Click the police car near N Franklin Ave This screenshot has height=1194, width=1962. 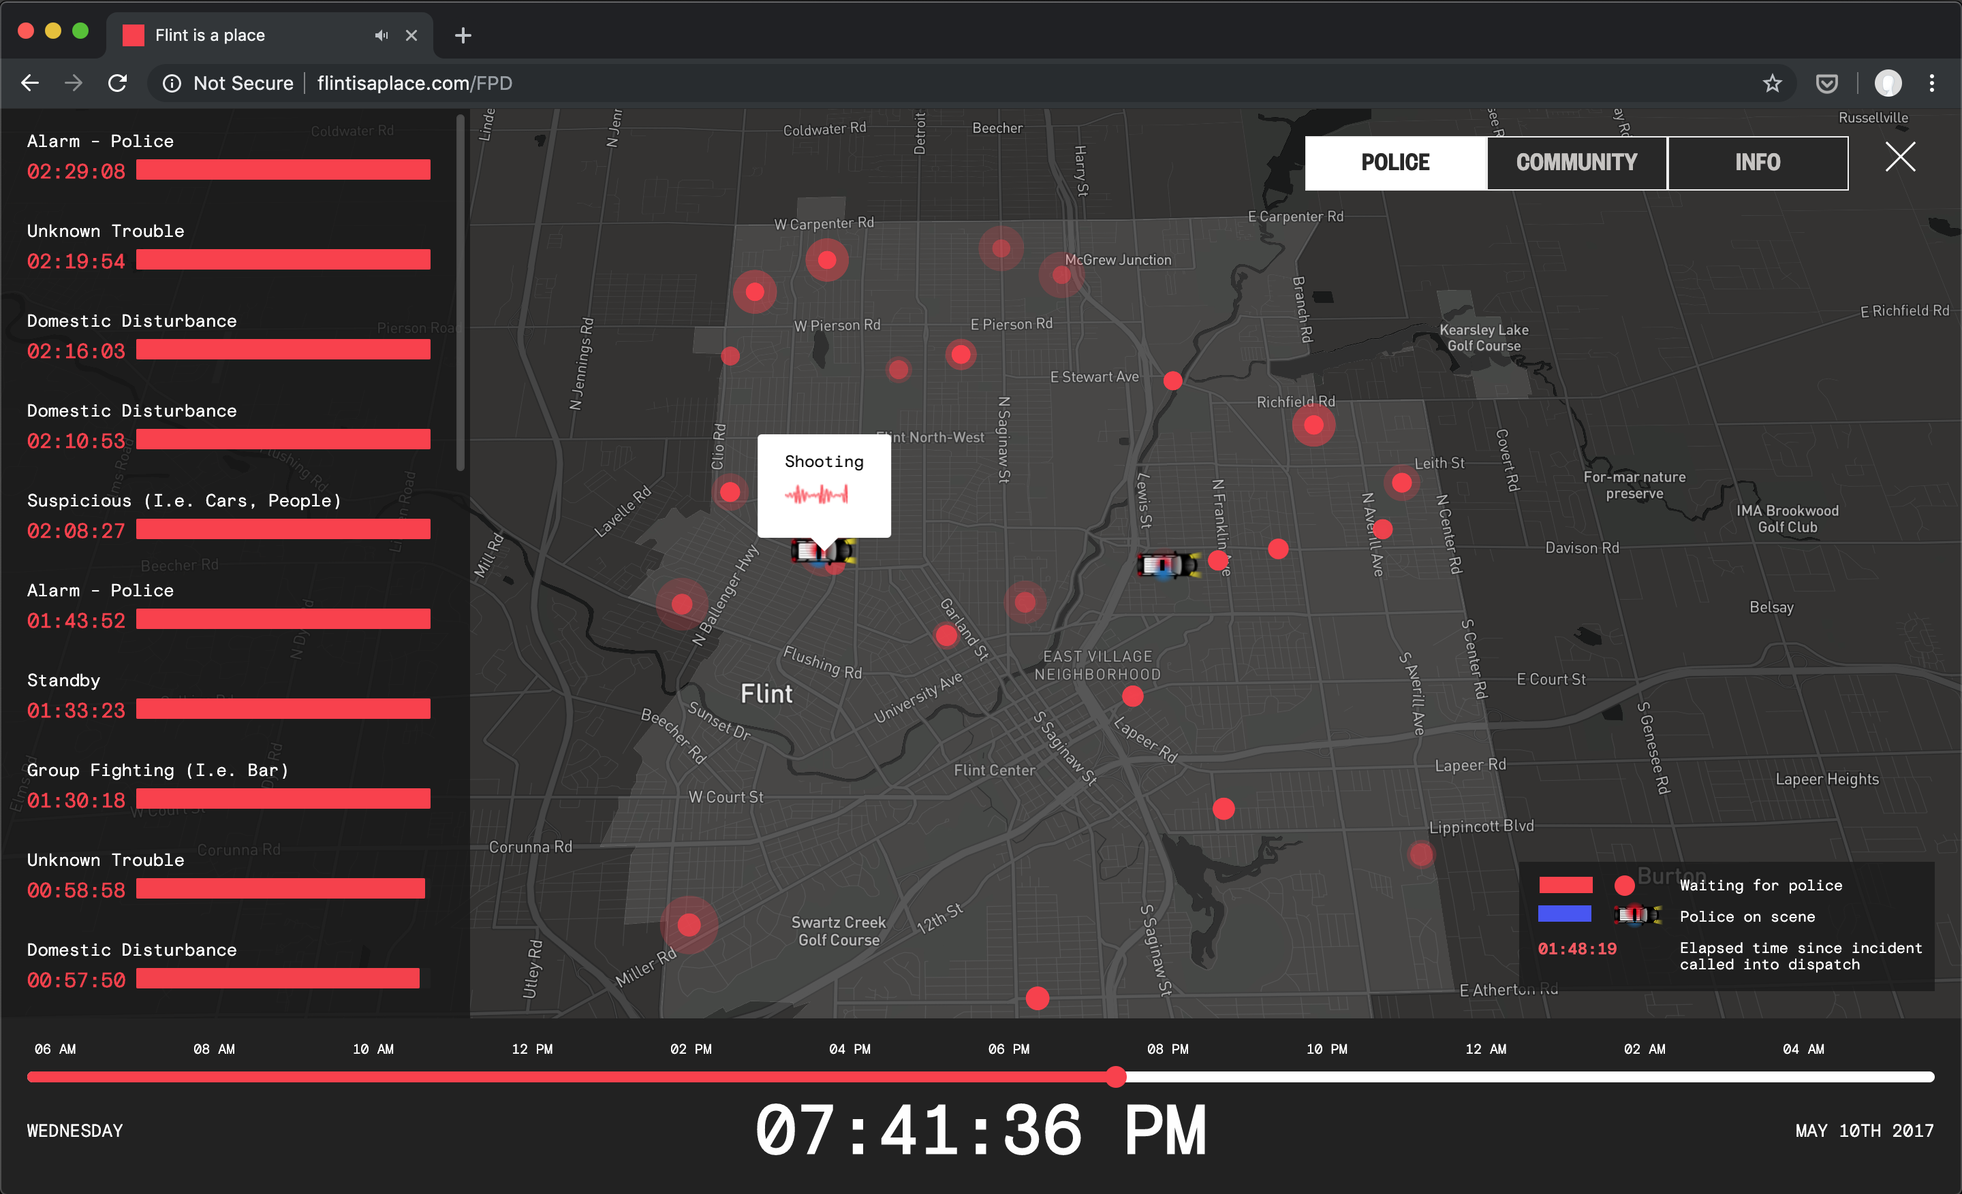coord(1168,566)
